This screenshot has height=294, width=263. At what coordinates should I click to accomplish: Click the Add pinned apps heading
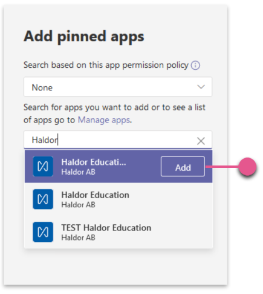point(84,37)
